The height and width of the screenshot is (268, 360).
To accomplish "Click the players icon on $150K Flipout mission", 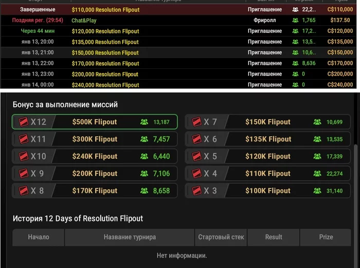I will tap(317, 122).
